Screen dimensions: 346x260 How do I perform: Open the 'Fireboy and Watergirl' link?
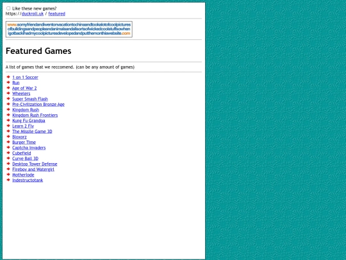point(33,169)
